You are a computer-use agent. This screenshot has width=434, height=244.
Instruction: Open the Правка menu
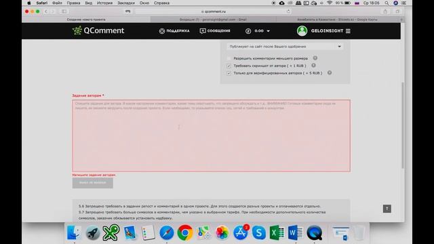click(x=73, y=3)
